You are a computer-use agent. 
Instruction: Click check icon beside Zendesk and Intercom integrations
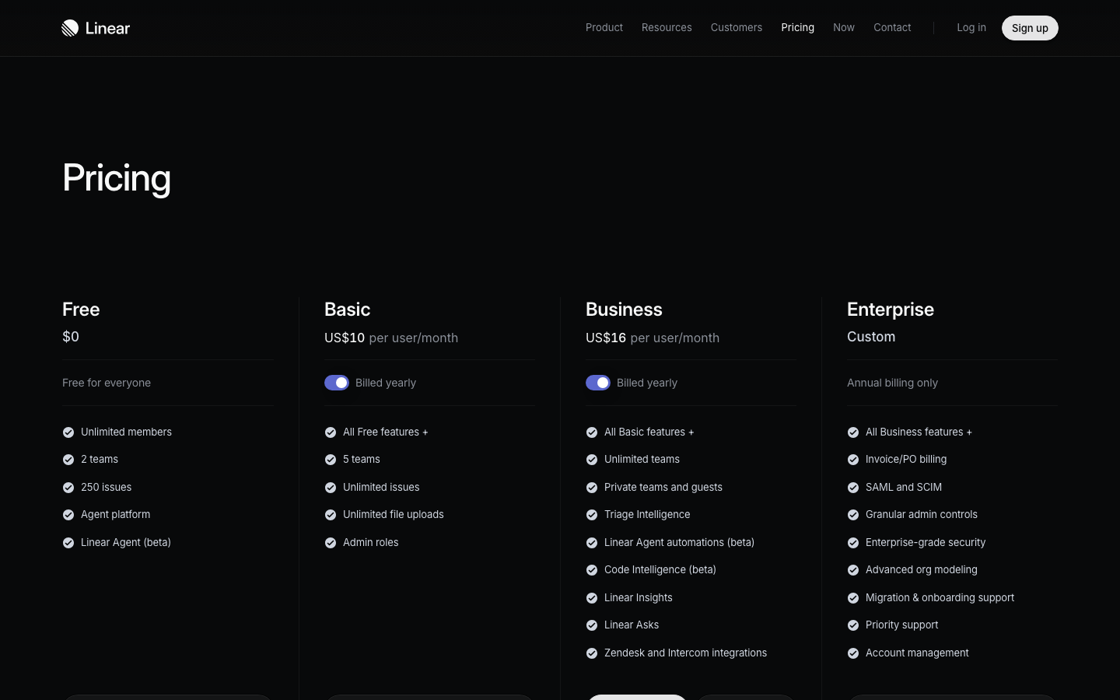coord(592,653)
